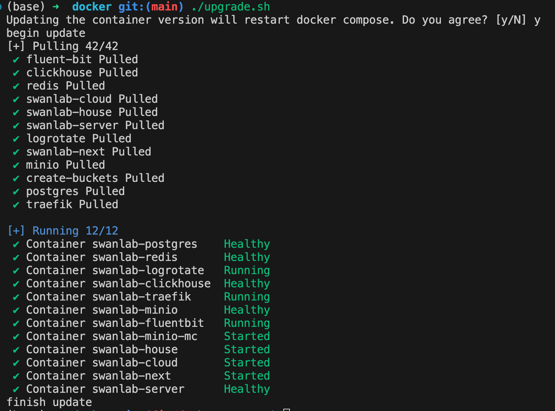The width and height of the screenshot is (555, 411).
Task: Click the Healthy status of swanlab-redis
Action: coord(247,257)
